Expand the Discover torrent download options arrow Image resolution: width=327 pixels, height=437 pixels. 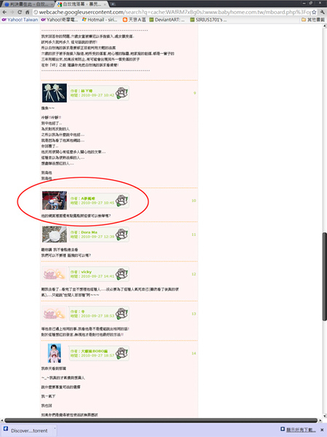click(x=54, y=428)
